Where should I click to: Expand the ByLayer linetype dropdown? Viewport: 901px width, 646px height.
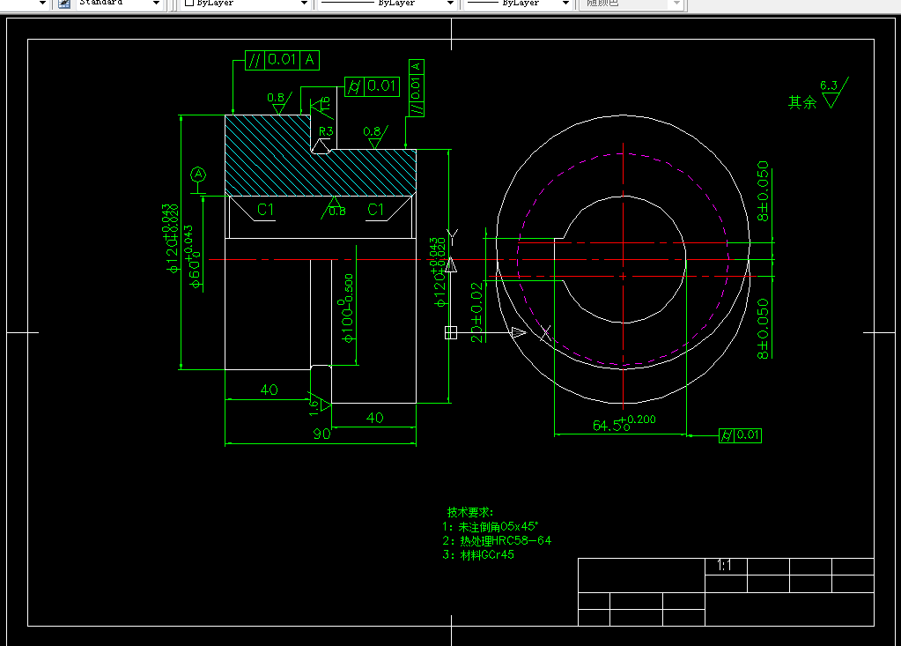[x=450, y=4]
